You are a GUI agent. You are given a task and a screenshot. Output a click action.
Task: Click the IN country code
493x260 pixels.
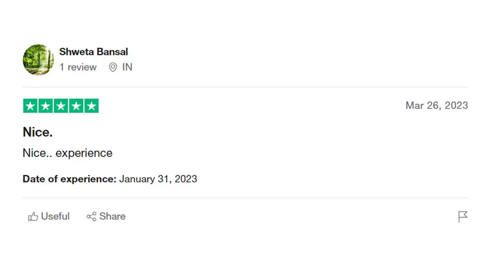[x=127, y=67]
